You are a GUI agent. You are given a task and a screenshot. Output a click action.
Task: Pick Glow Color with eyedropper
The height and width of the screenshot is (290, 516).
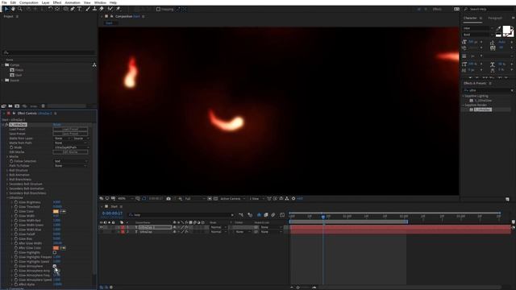[63, 211]
